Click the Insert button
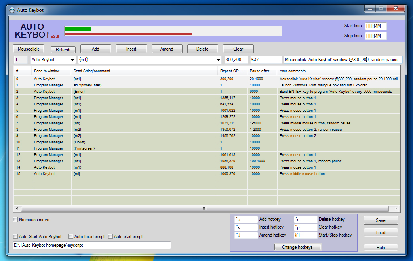 pyautogui.click(x=131, y=49)
